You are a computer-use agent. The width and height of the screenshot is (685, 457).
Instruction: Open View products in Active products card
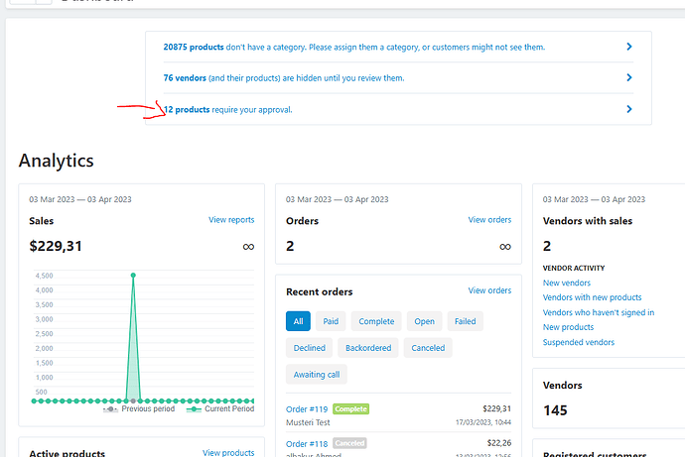pyautogui.click(x=228, y=453)
